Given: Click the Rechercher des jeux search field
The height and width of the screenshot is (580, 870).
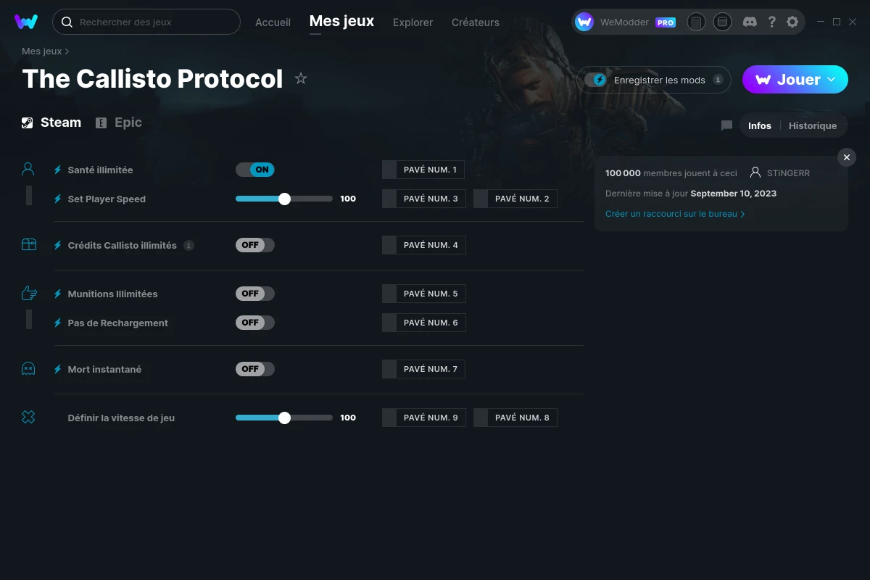Looking at the screenshot, I should coord(146,22).
